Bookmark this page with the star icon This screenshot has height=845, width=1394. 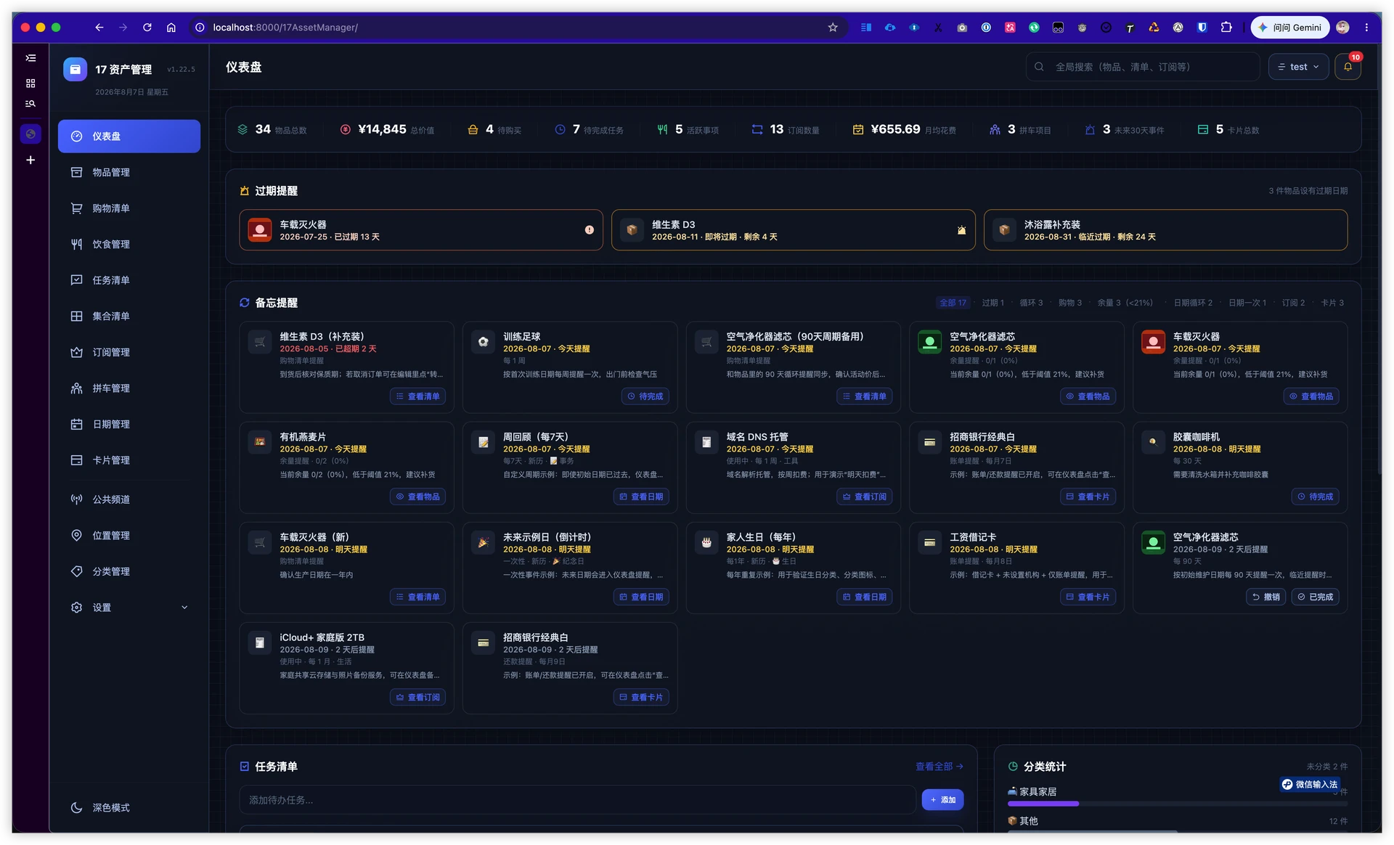(x=833, y=28)
